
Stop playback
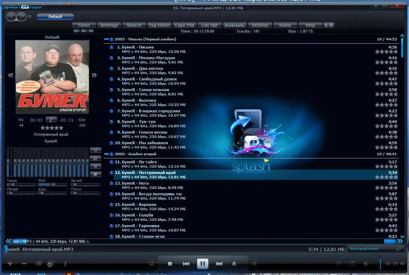pos(170,264)
